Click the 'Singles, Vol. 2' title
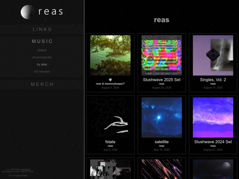 [213, 80]
